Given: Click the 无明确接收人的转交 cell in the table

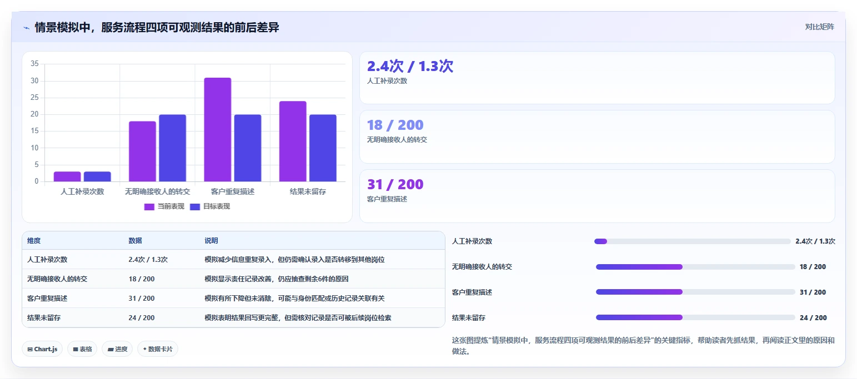Looking at the screenshot, I should (x=57, y=279).
